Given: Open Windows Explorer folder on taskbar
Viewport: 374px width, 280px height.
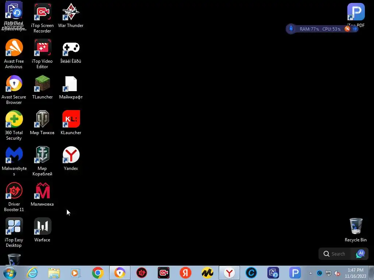Looking at the screenshot, I should (54, 273).
